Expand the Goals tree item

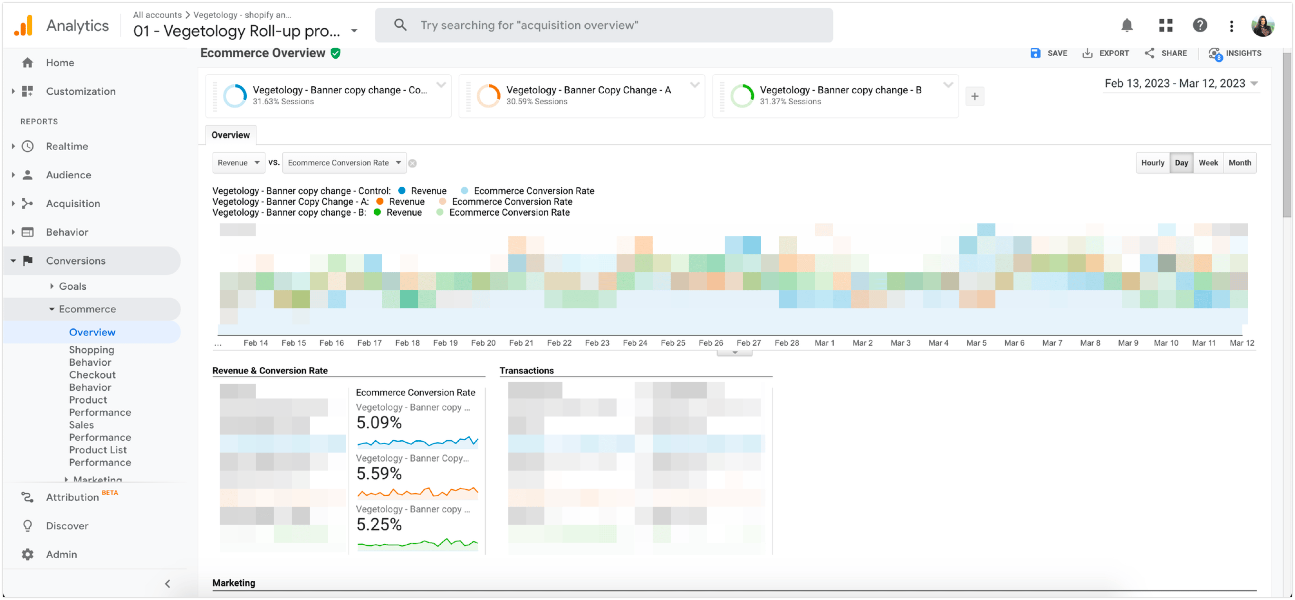(x=51, y=286)
